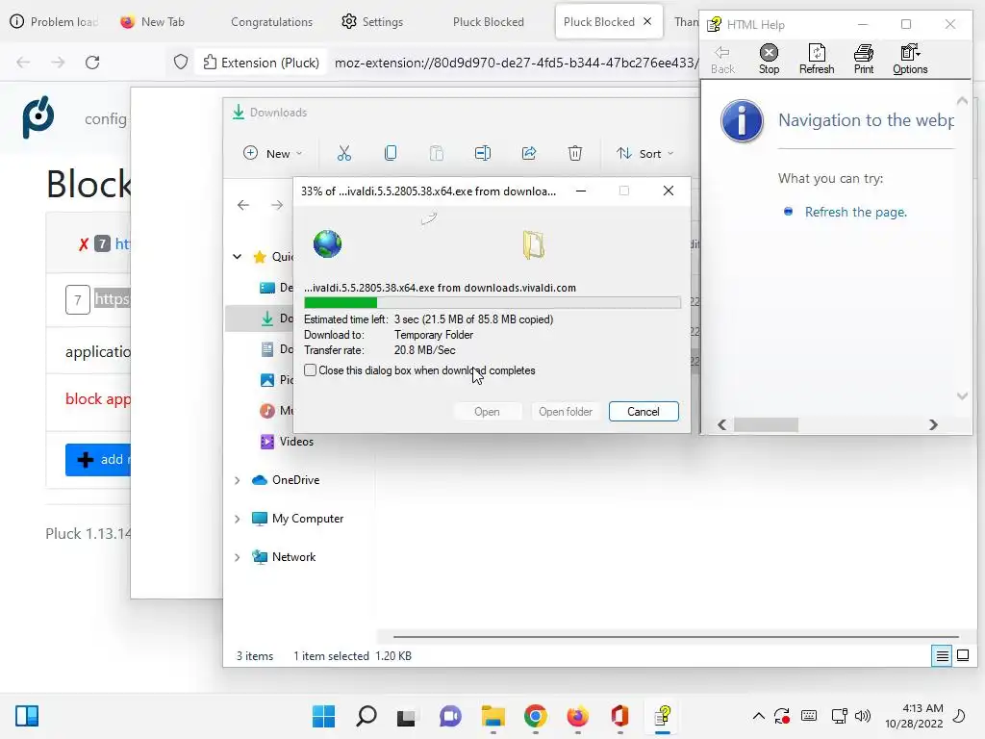The image size is (985, 739).
Task: Click the Widgets icon on taskbar
Action: (27, 716)
